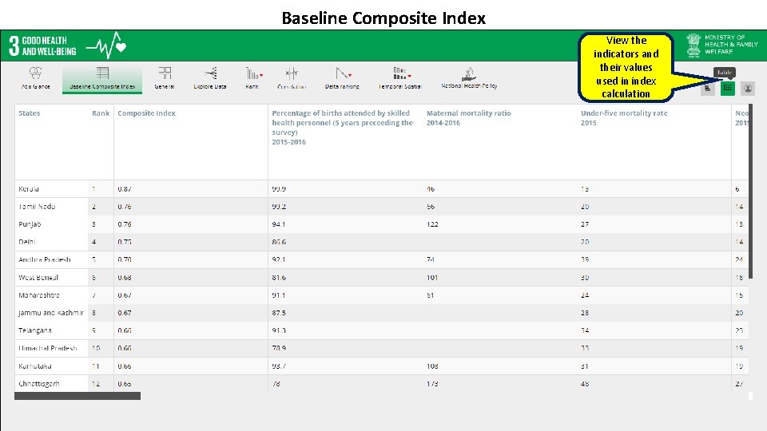The image size is (767, 431).
Task: Click Kerala's skilled births value 99.9
Action: 279,189
